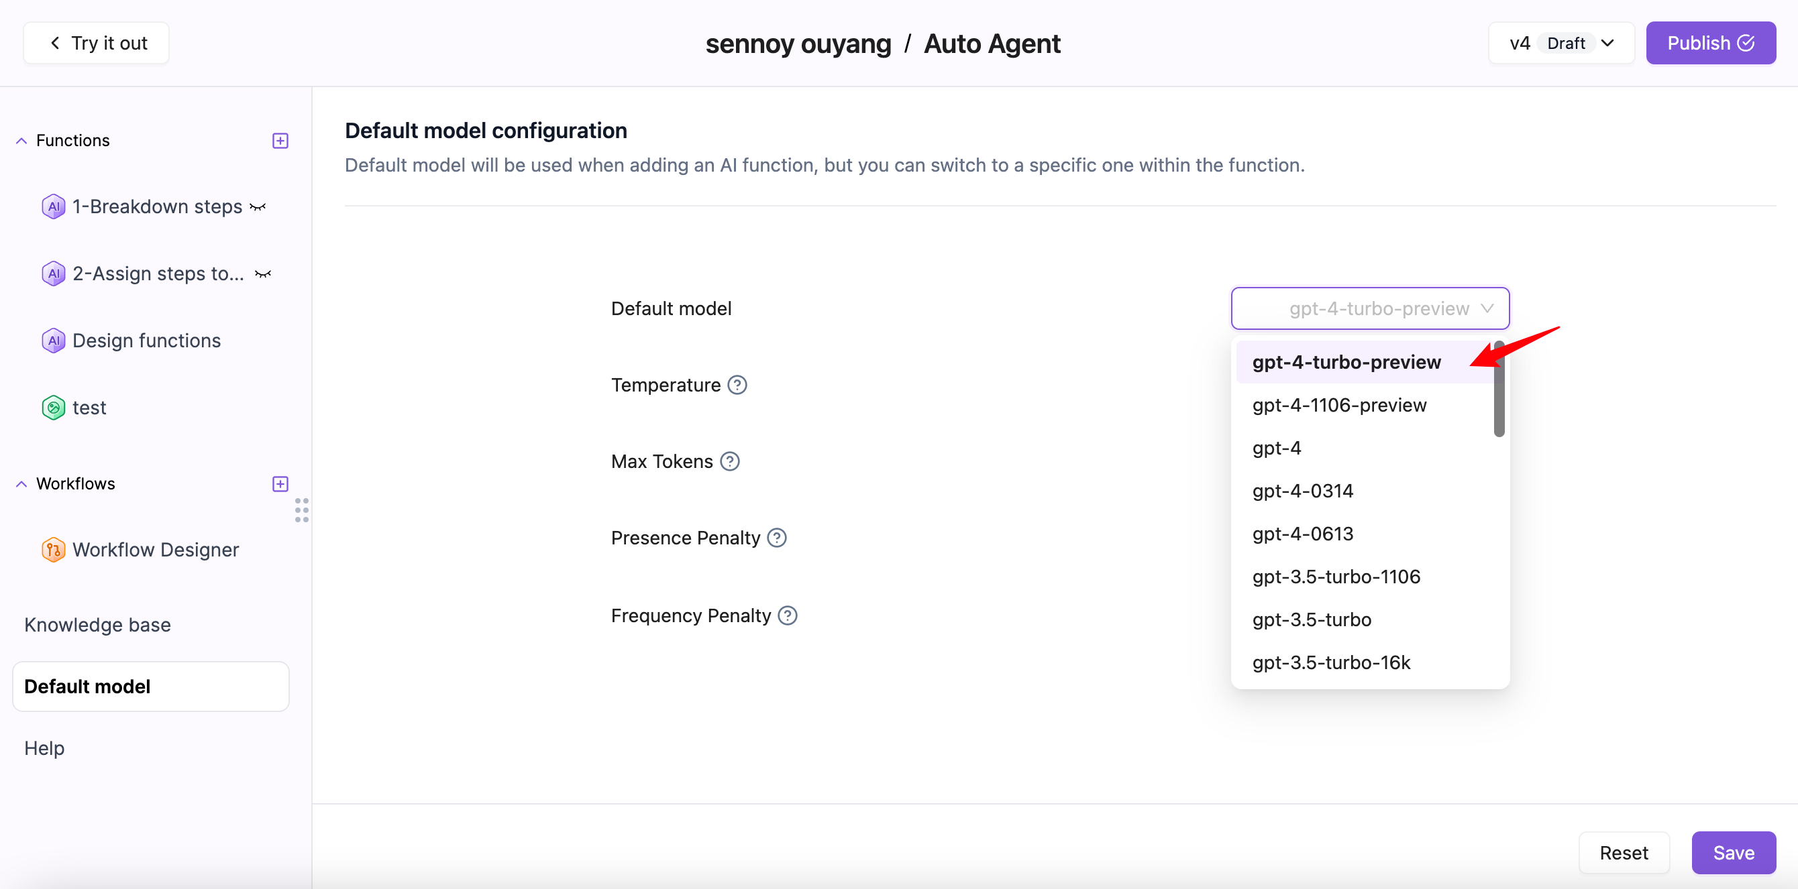Select gpt-4-turbo-preview from the list

1364,362
